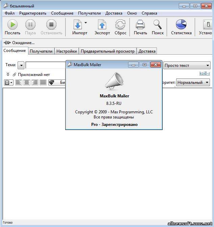Click the tag insert button

(57, 82)
